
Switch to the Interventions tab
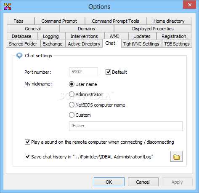[85, 36]
